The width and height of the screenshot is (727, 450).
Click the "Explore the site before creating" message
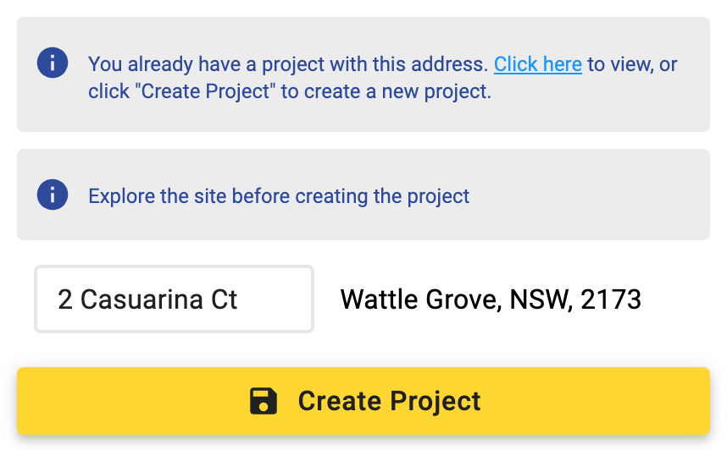pos(279,197)
